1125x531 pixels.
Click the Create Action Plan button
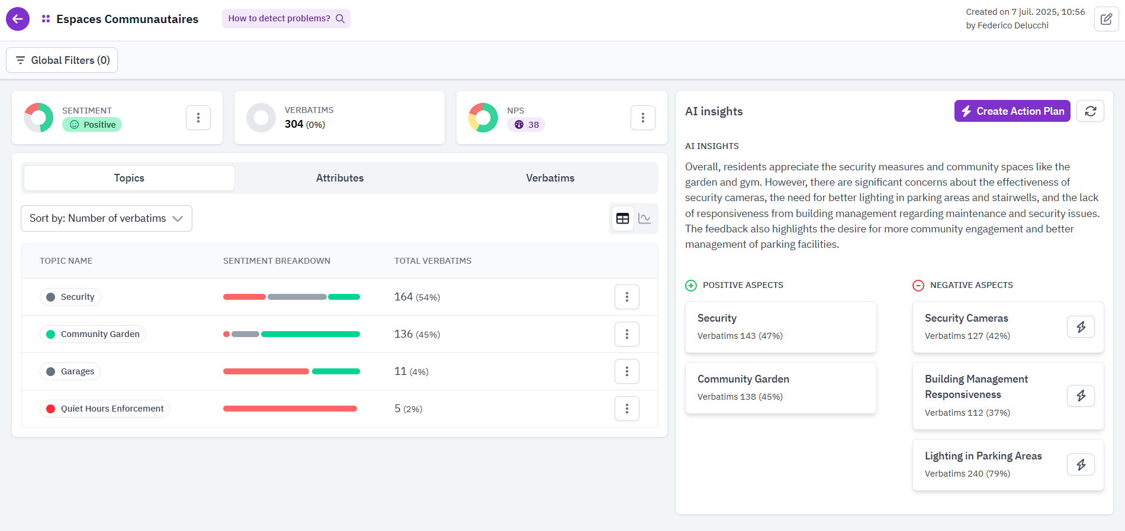pyautogui.click(x=1012, y=111)
